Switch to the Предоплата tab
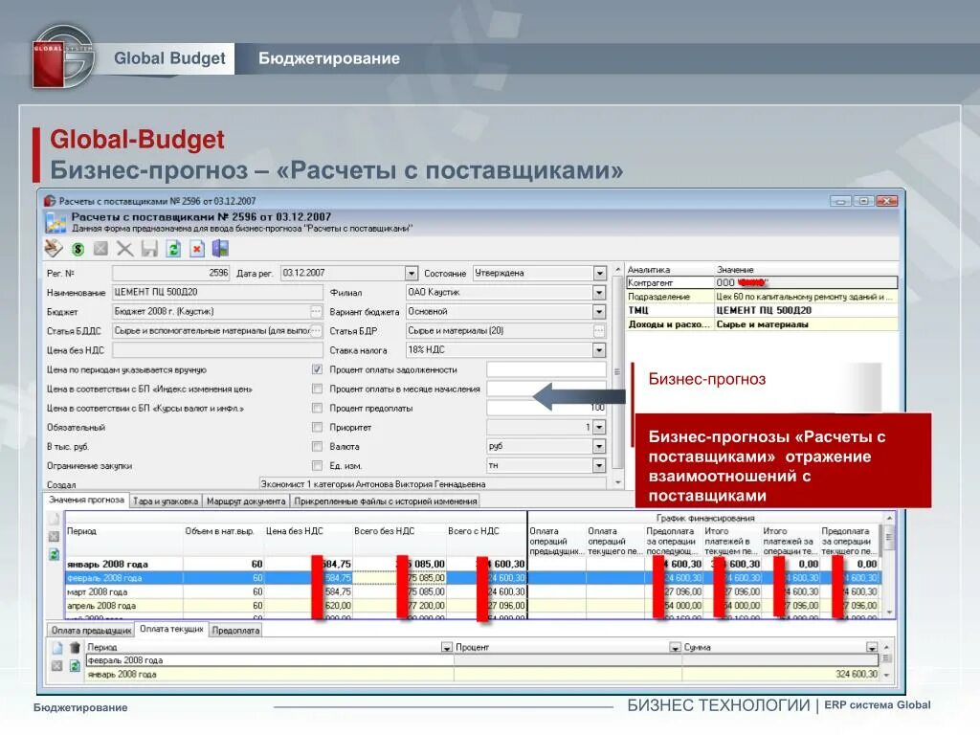The width and height of the screenshot is (980, 735). click(235, 631)
